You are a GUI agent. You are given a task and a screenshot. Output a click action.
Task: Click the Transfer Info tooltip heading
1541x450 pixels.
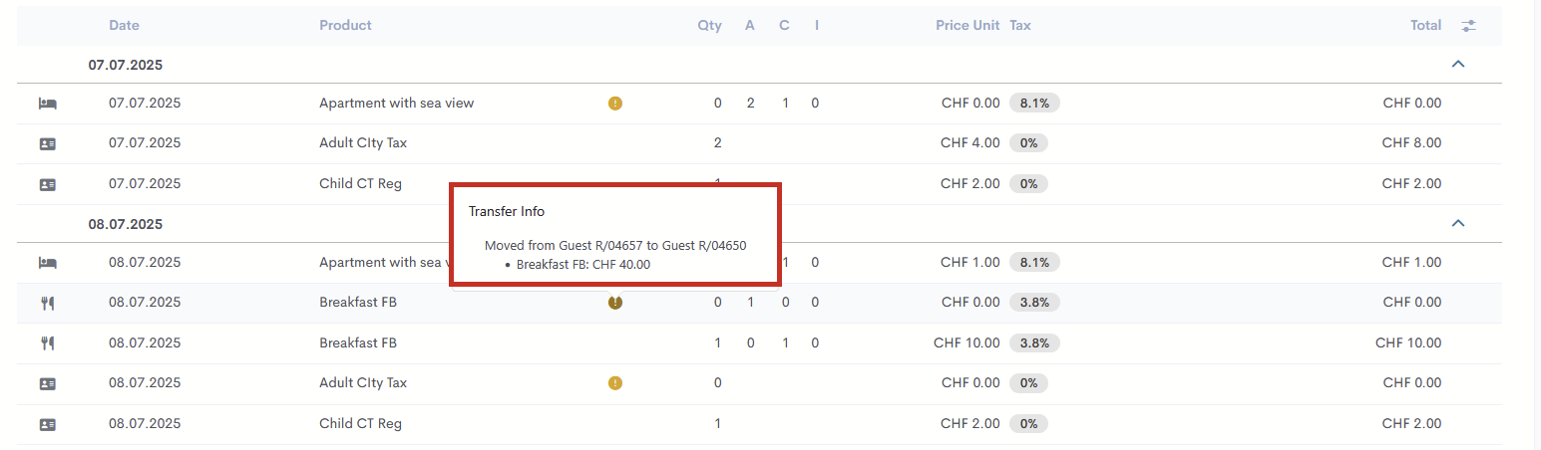507,212
